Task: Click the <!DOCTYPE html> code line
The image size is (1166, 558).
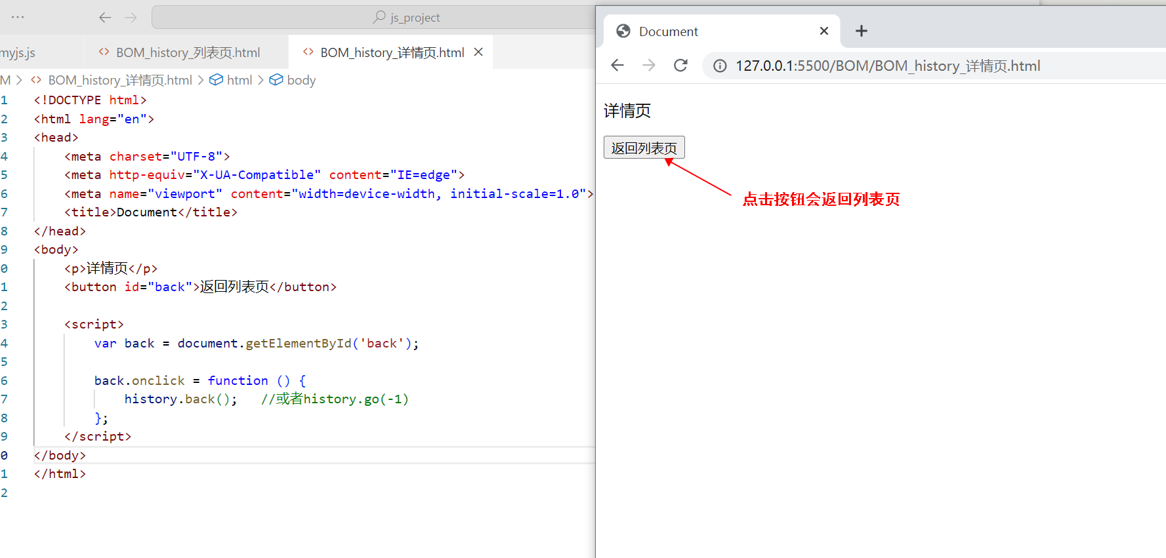Action: [x=90, y=100]
